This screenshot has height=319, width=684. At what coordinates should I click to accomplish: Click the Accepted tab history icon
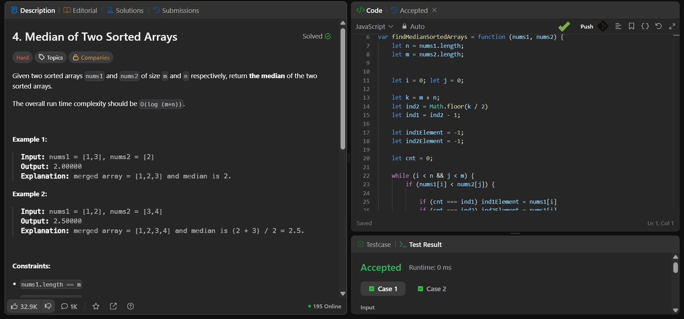point(394,10)
